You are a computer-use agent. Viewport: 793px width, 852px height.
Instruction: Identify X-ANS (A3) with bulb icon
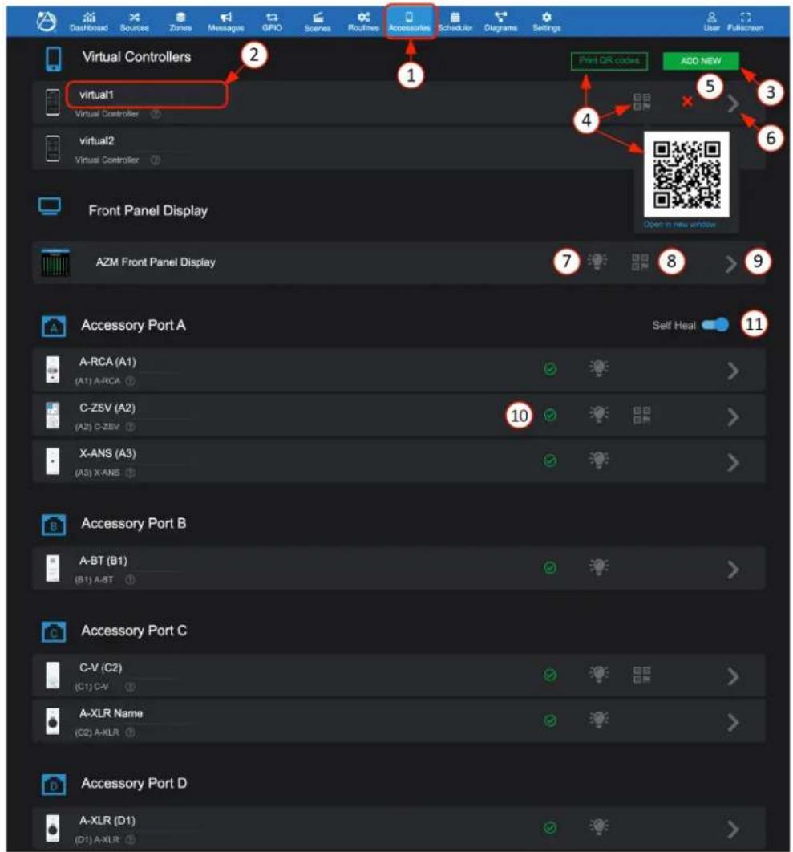coord(599,460)
